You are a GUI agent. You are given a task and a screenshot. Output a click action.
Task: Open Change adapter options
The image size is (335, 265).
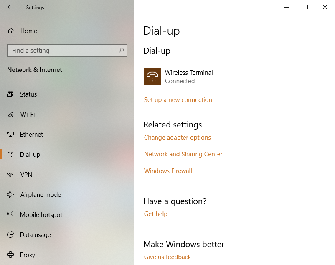tap(178, 138)
